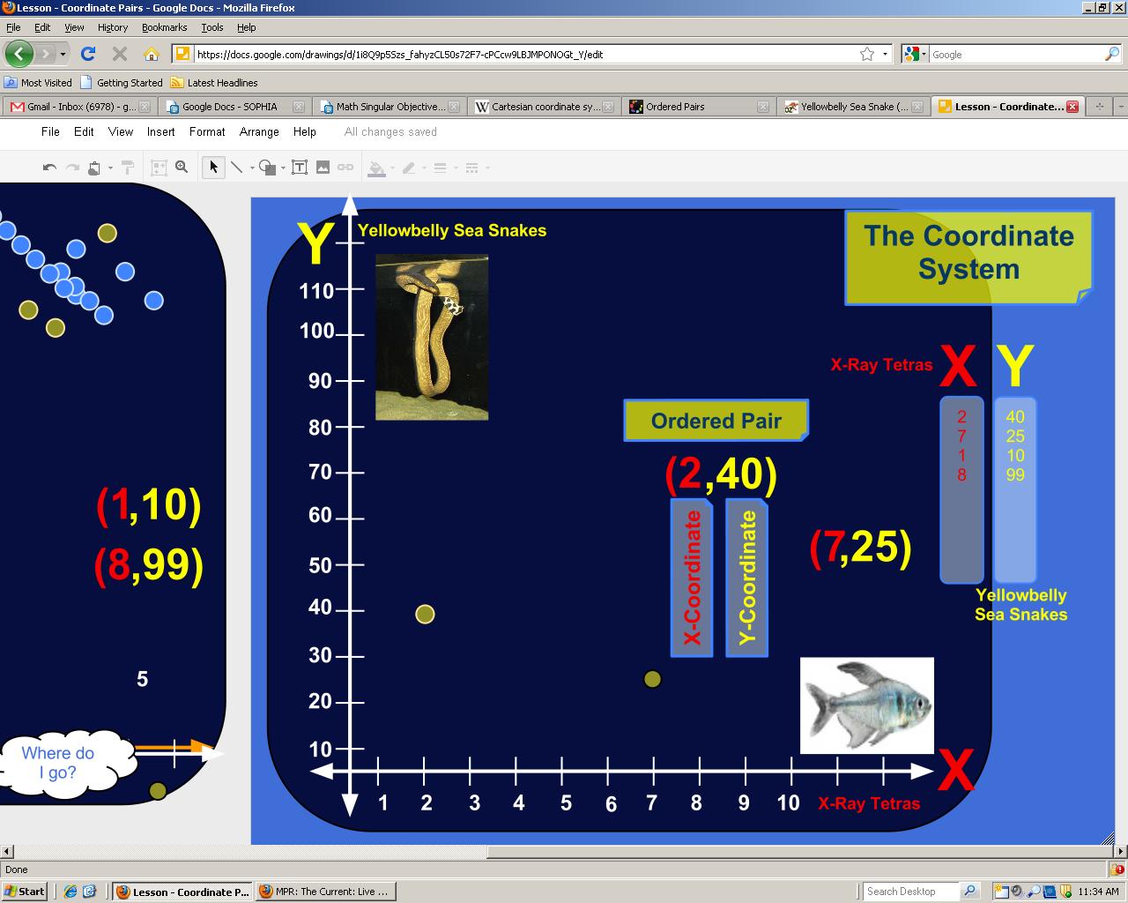Click the Getting Started bookmark
The height and width of the screenshot is (903, 1128).
pyautogui.click(x=122, y=83)
